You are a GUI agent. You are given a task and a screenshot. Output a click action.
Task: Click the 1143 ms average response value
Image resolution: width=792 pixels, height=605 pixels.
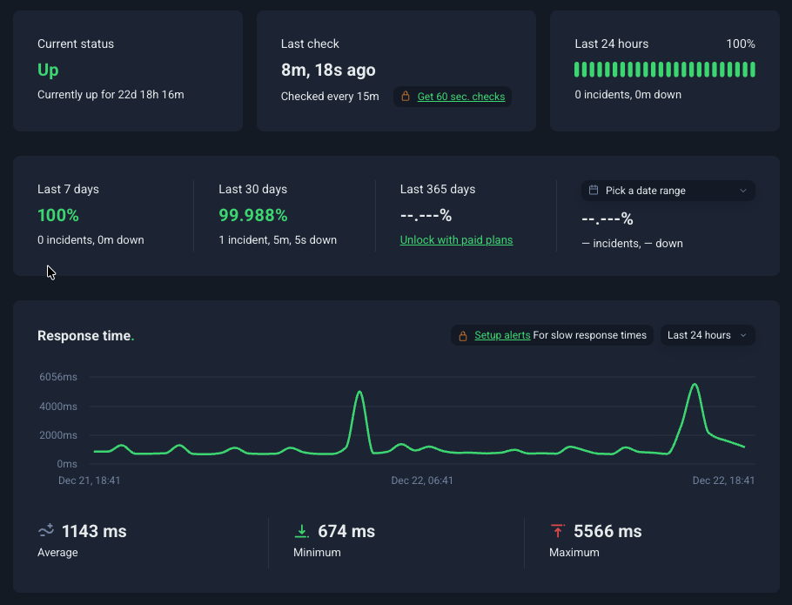[x=92, y=530]
